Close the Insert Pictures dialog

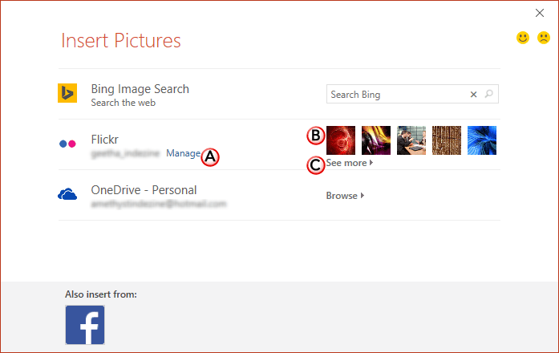tap(540, 13)
